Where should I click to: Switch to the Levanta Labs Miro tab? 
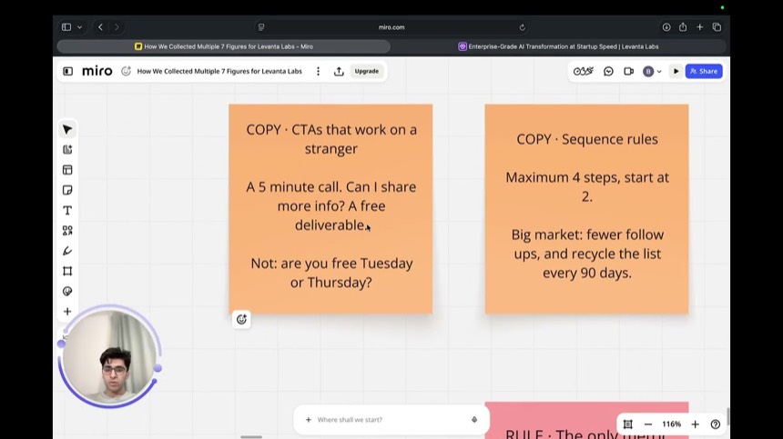pyautogui.click(x=224, y=46)
